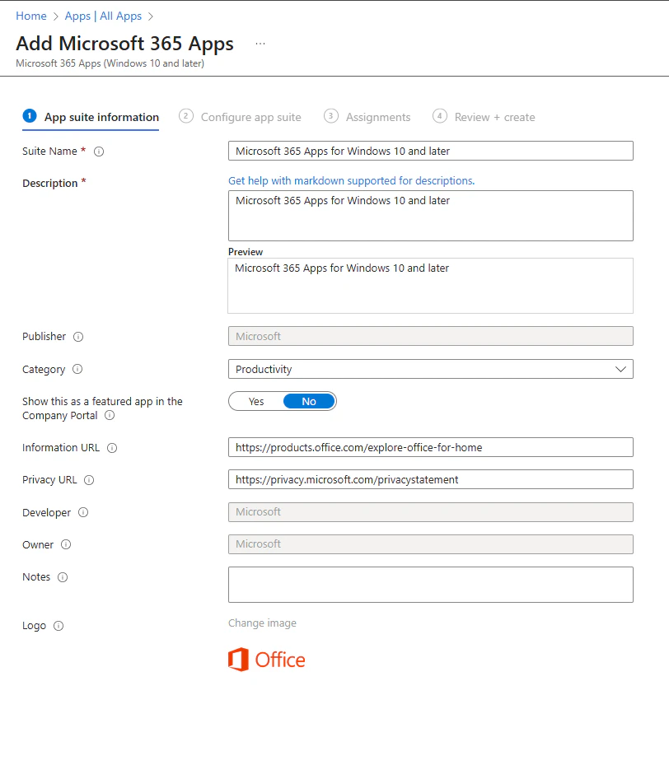Click the Publisher info icon
Image resolution: width=669 pixels, height=779 pixels.
point(78,337)
